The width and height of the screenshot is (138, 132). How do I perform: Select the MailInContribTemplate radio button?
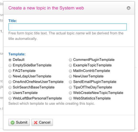point(70,71)
